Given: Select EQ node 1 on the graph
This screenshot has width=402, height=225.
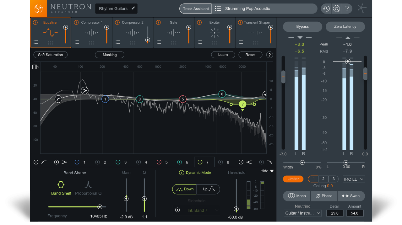Looking at the screenshot, I should [x=105, y=99].
